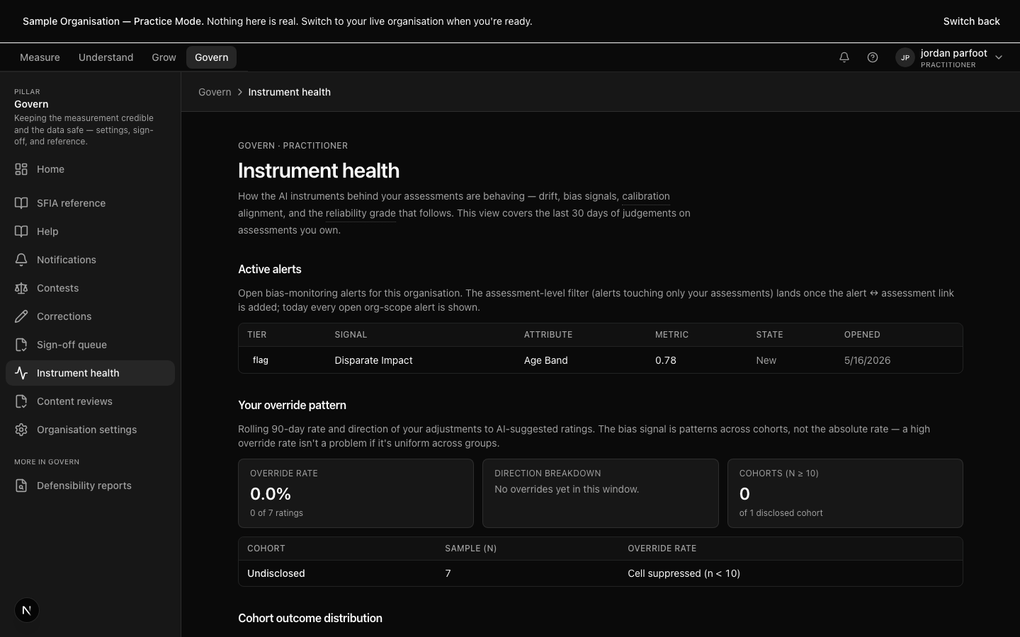The image size is (1020, 637).
Task: Click the SIGNAL column header
Action: (x=351, y=335)
